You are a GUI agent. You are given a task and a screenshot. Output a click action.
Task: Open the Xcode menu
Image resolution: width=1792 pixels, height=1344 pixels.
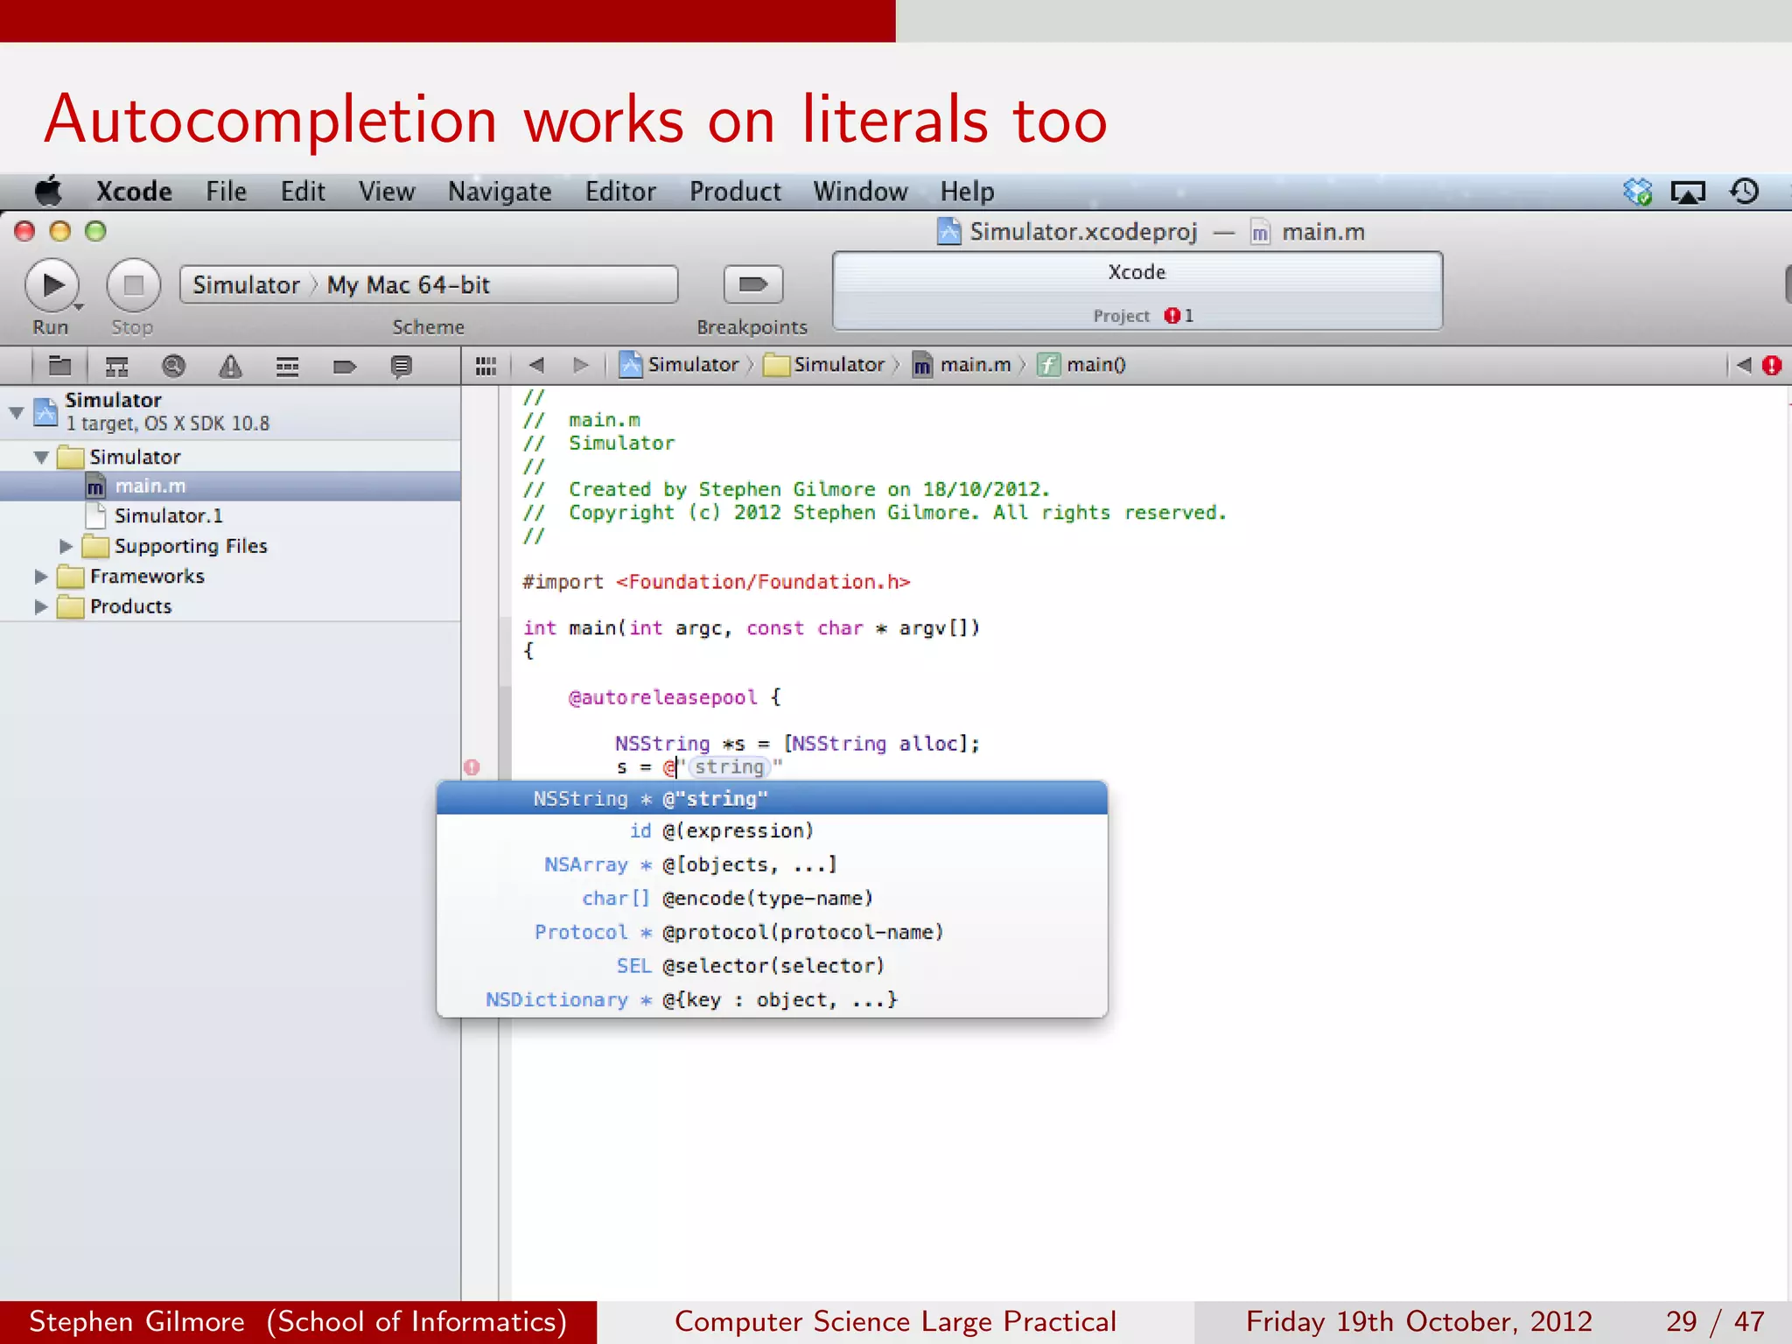[x=134, y=191]
